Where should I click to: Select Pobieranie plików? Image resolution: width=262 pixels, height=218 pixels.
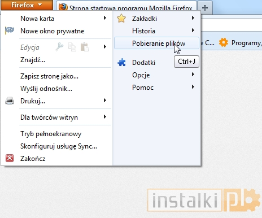pos(156,43)
